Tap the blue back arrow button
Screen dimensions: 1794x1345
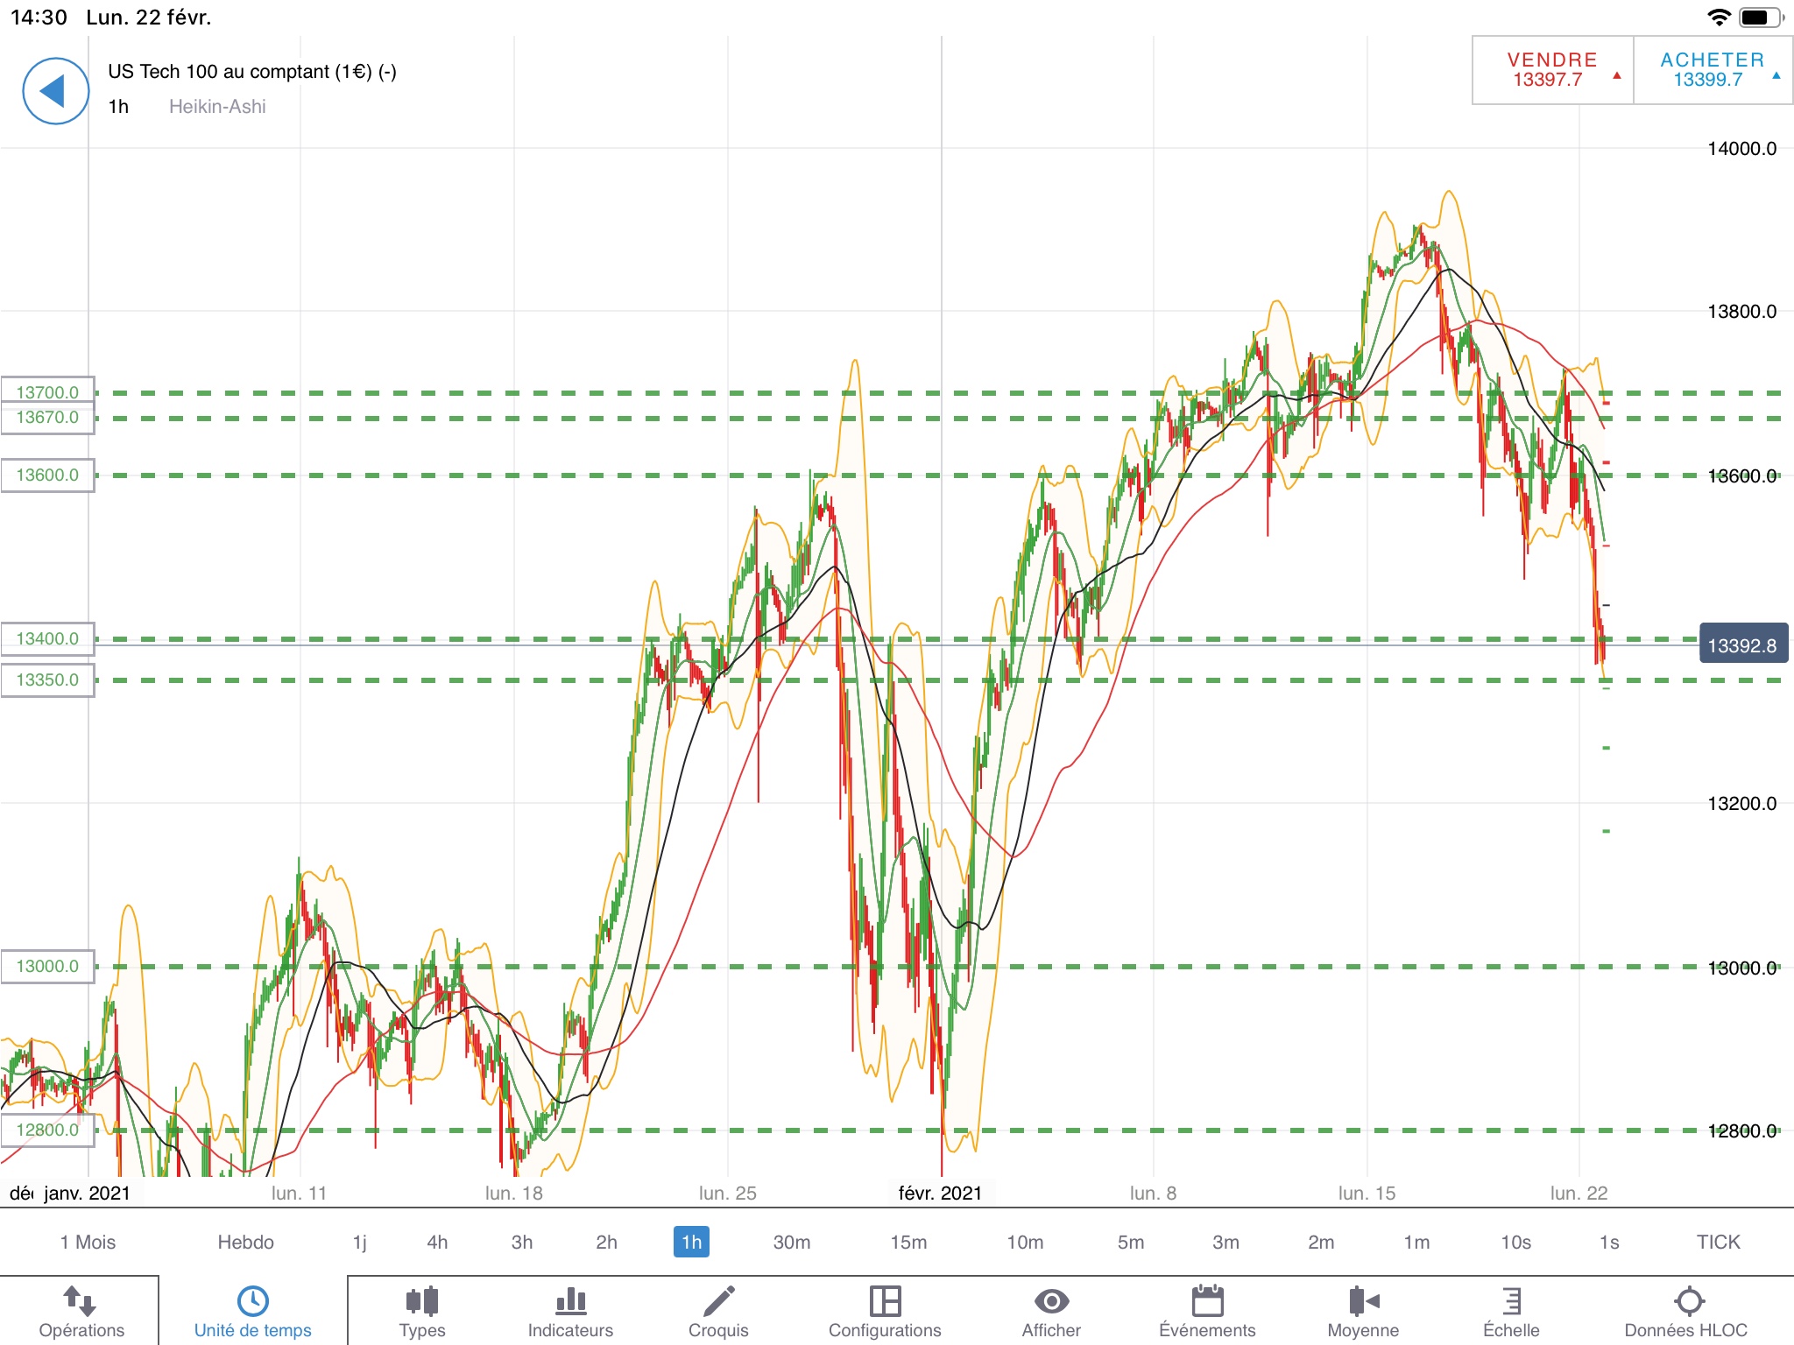(55, 91)
